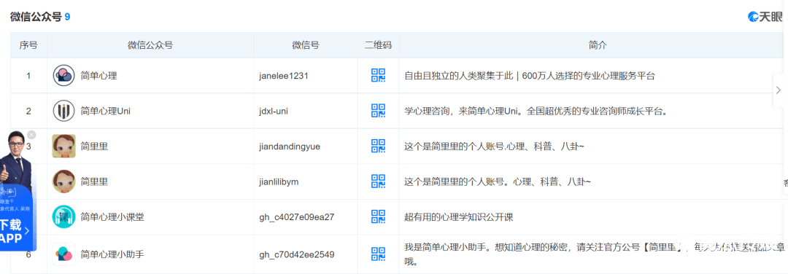Click the 天眼 logo
Viewport: 788px width, 274px height.
point(765,17)
